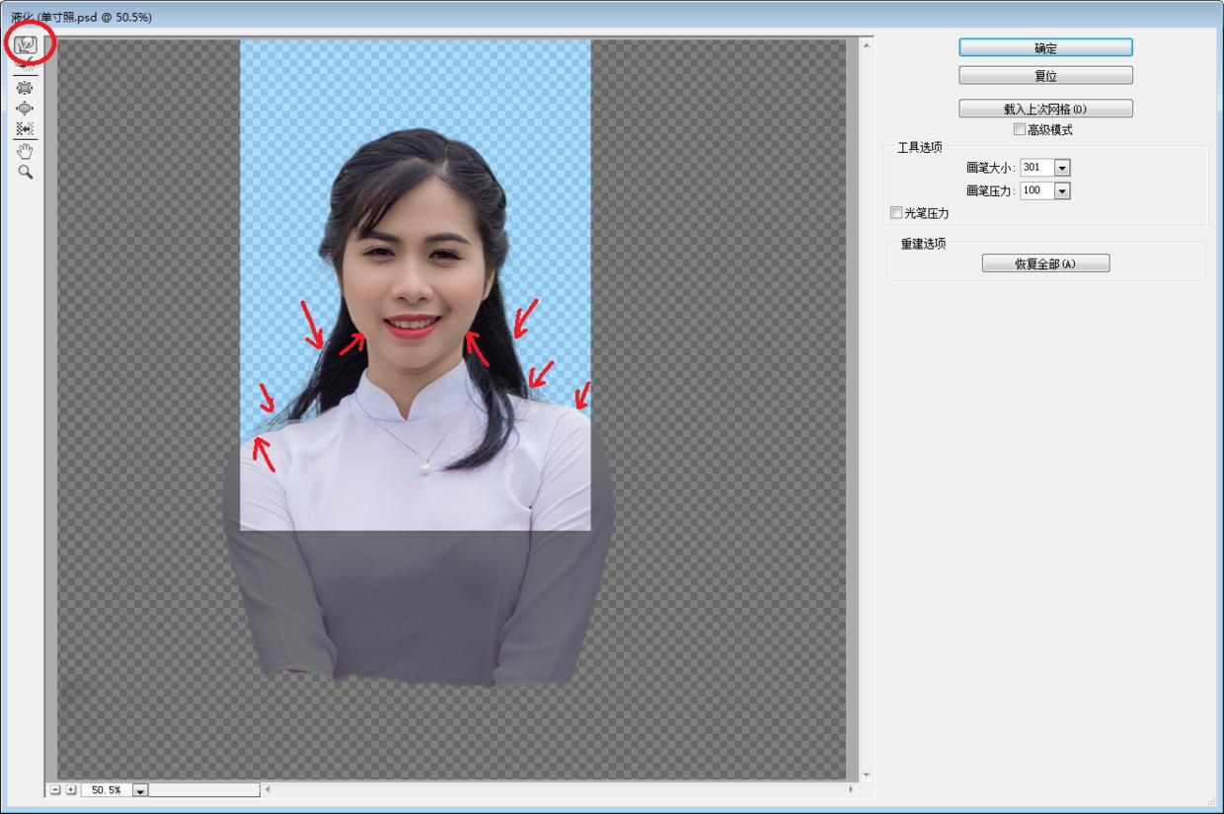Open the 画笔压力 dropdown arrow
Screen dimensions: 1224x814
(x=1062, y=191)
